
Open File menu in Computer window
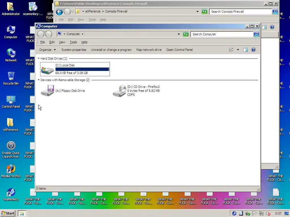[x=42, y=42]
